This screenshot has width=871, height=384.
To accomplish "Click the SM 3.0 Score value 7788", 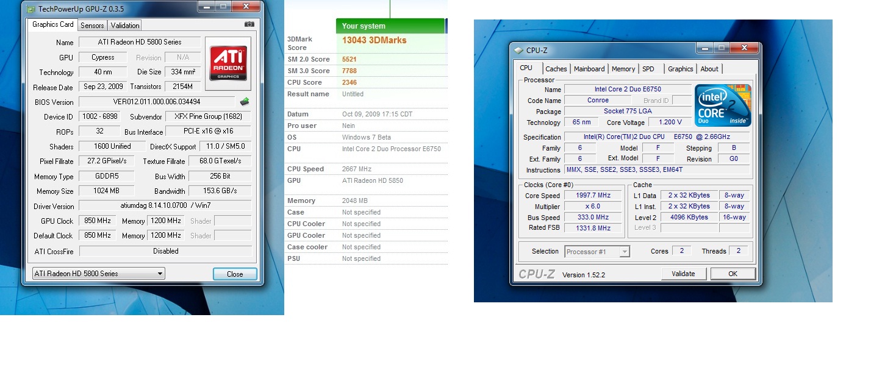I will (349, 71).
